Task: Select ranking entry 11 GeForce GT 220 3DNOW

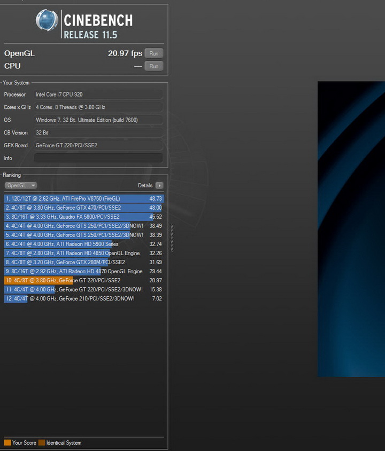Action: pos(84,289)
